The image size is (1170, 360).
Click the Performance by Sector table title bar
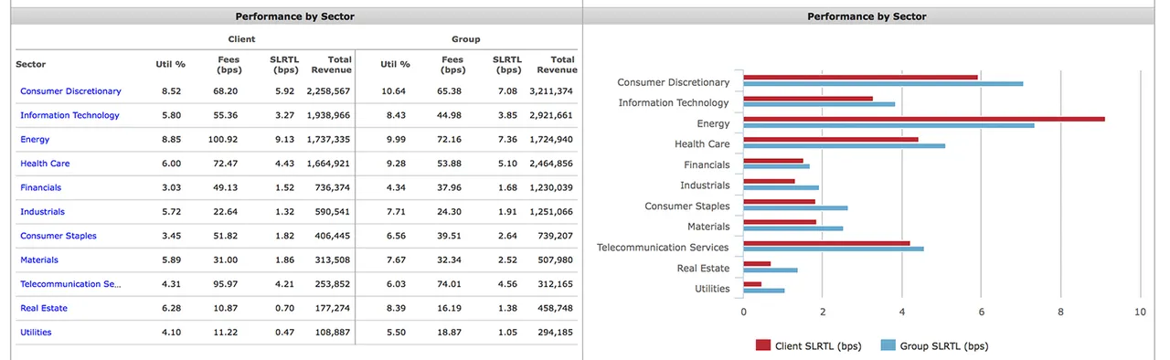point(295,16)
